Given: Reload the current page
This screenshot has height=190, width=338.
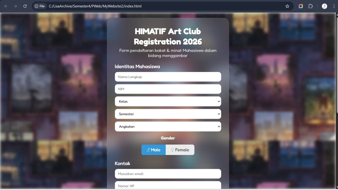Looking at the screenshot, I should 25,6.
